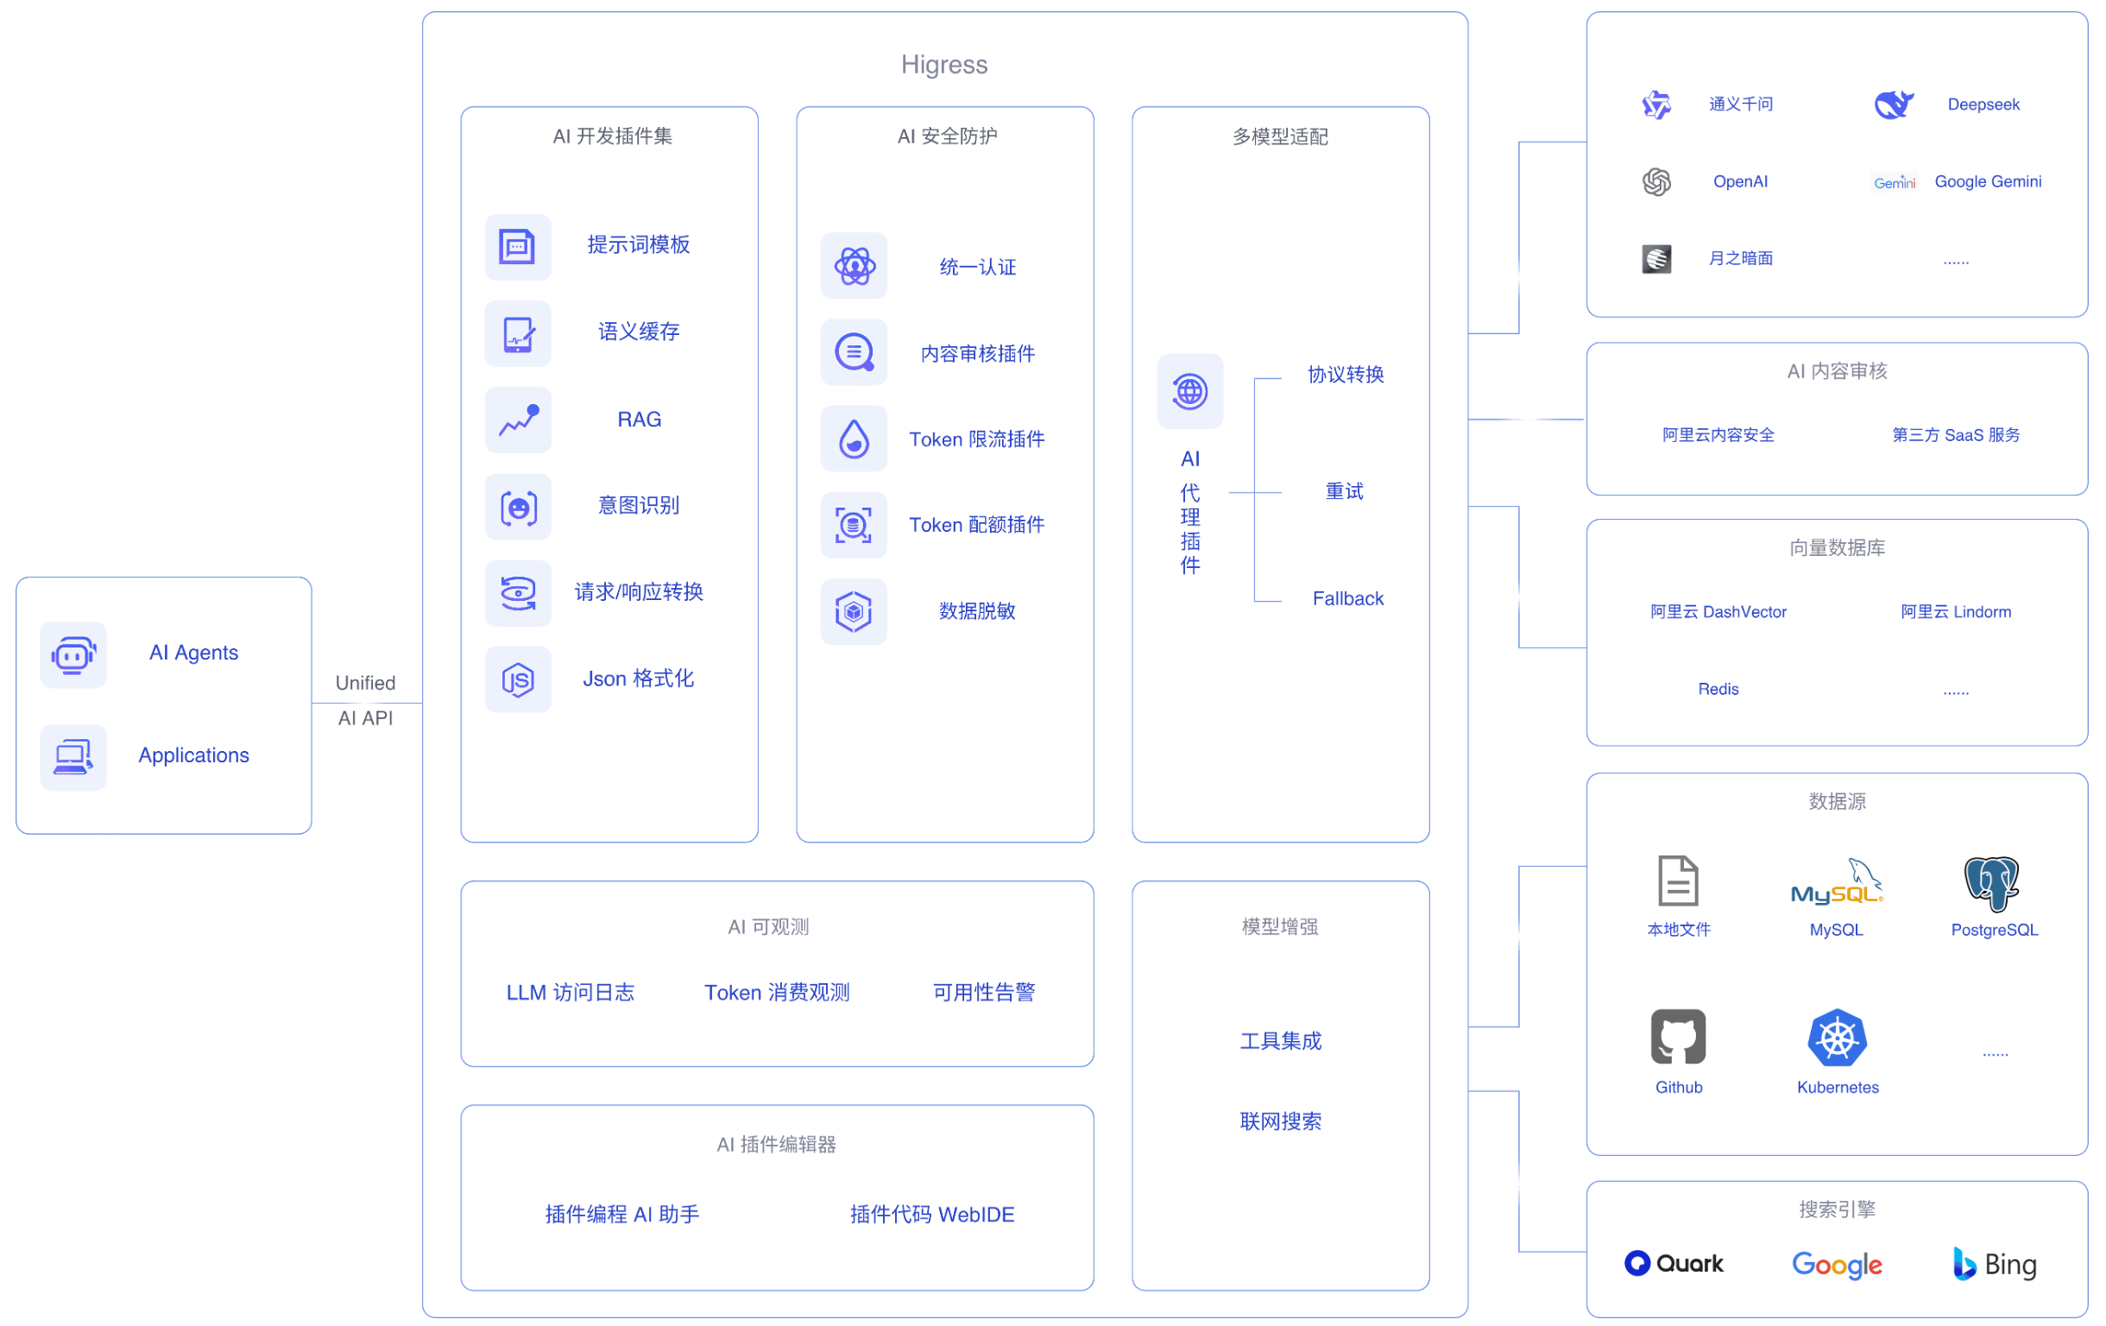Click the Kubernetes wheel icon
Image resolution: width=2106 pixels, height=1326 pixels.
(x=1837, y=1039)
